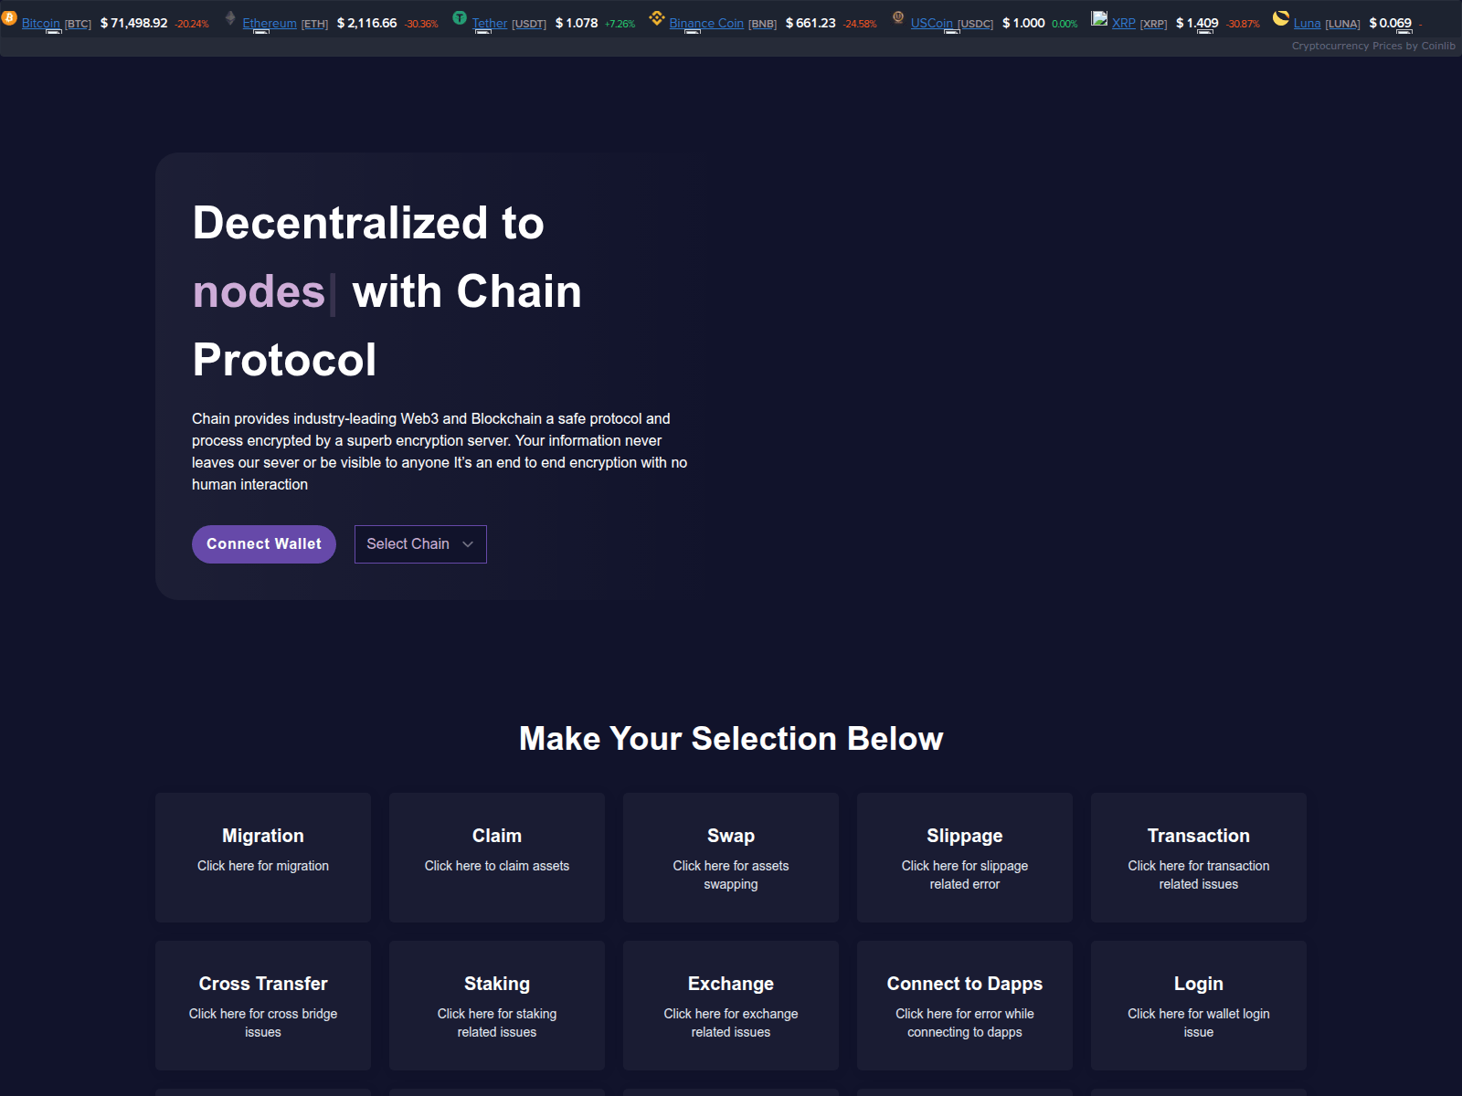Image resolution: width=1462 pixels, height=1096 pixels.
Task: Choose the Claim assets card
Action: tap(497, 857)
